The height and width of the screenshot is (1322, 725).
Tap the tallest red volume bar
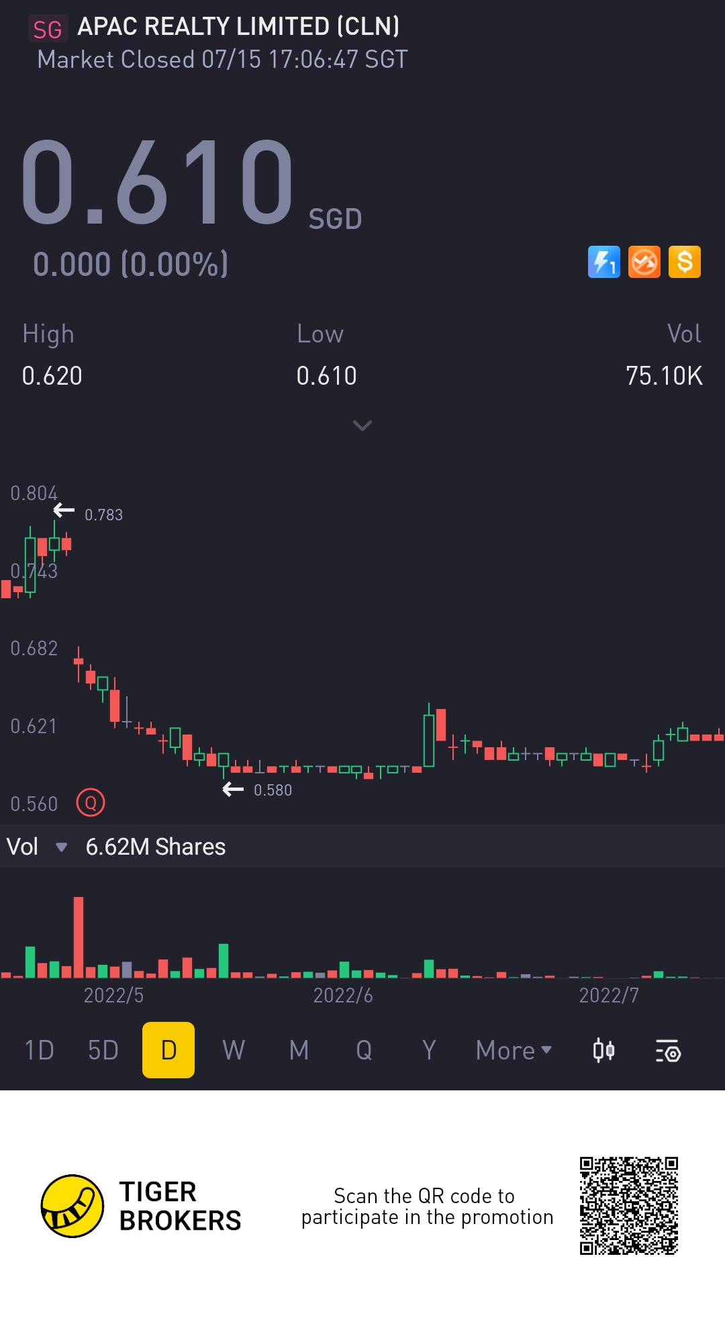coord(79,937)
